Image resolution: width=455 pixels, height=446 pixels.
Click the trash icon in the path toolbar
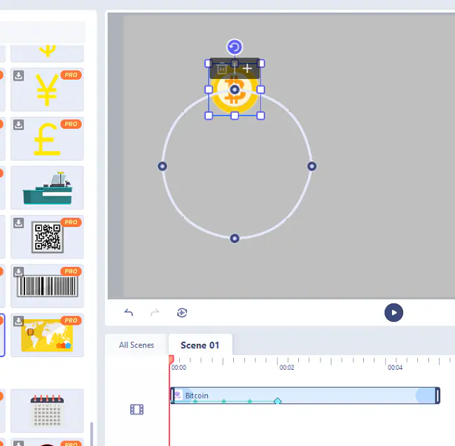coord(222,69)
